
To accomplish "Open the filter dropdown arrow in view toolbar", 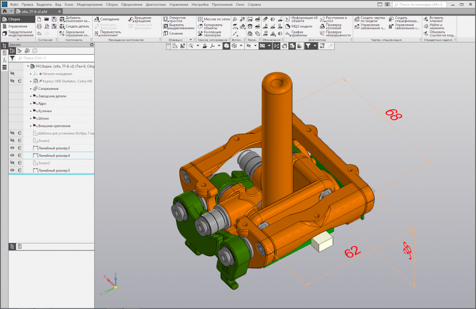I will [316, 46].
